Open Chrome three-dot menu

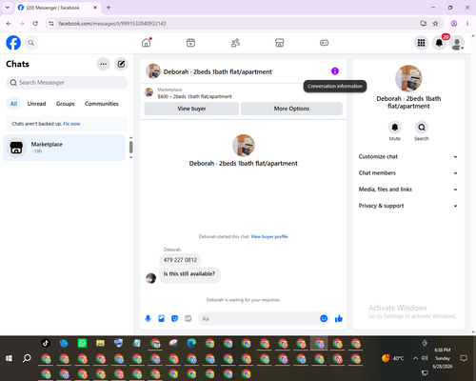point(467,24)
